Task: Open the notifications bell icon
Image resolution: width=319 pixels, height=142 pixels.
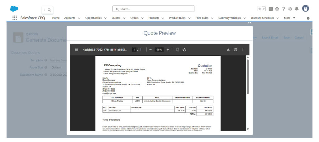Action: pyautogui.click(x=297, y=9)
